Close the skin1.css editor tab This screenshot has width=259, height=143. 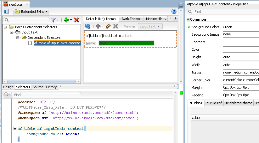pyautogui.click(x=27, y=4)
